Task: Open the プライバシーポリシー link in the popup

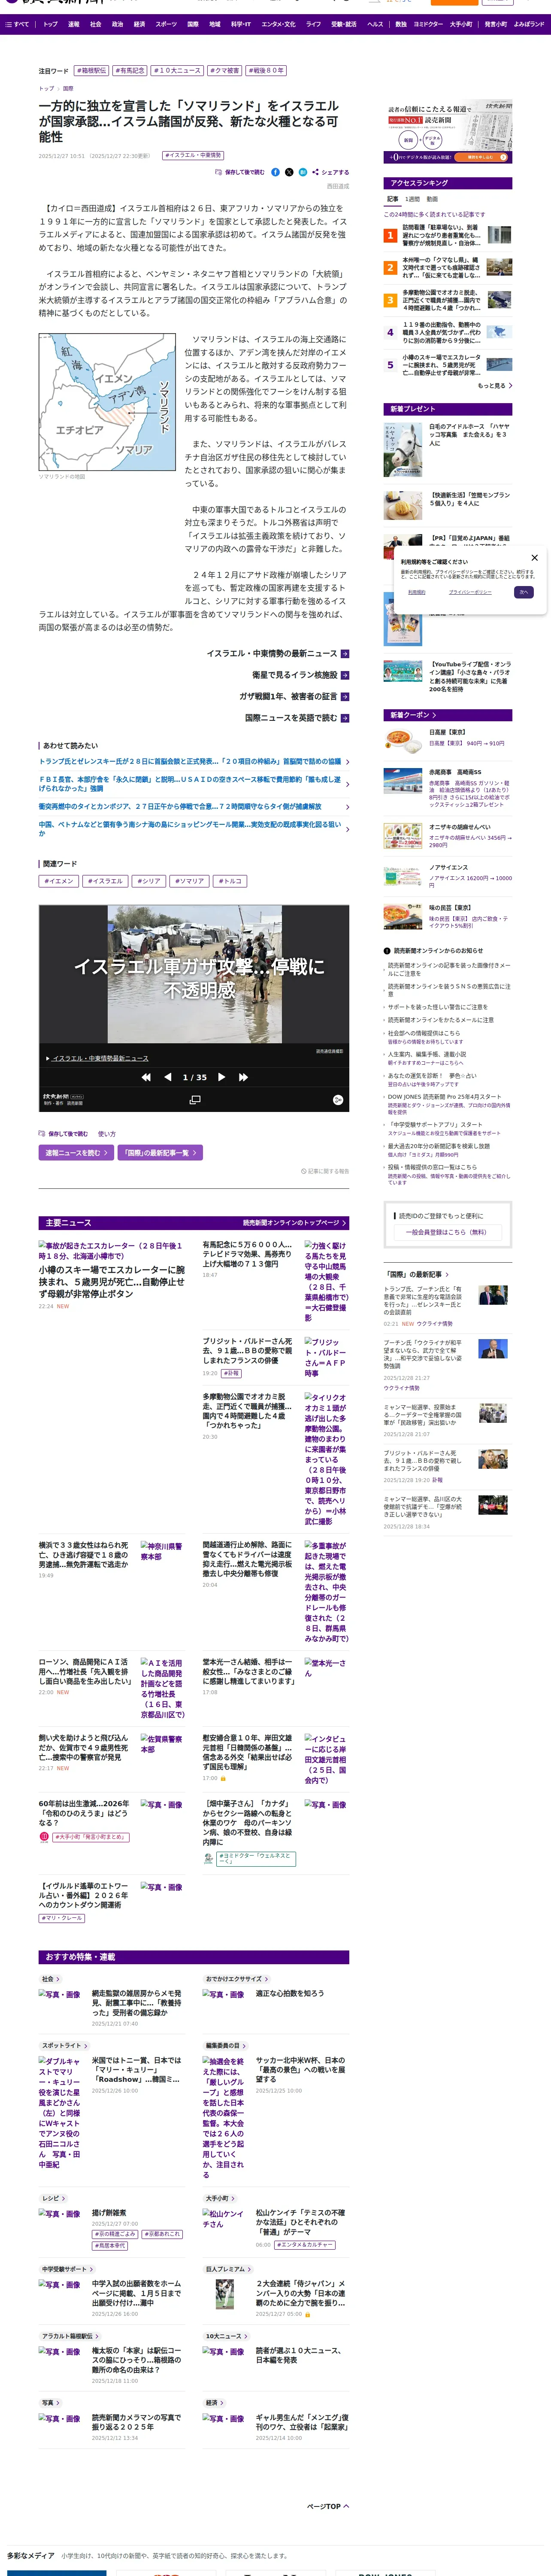Action: coord(470,592)
